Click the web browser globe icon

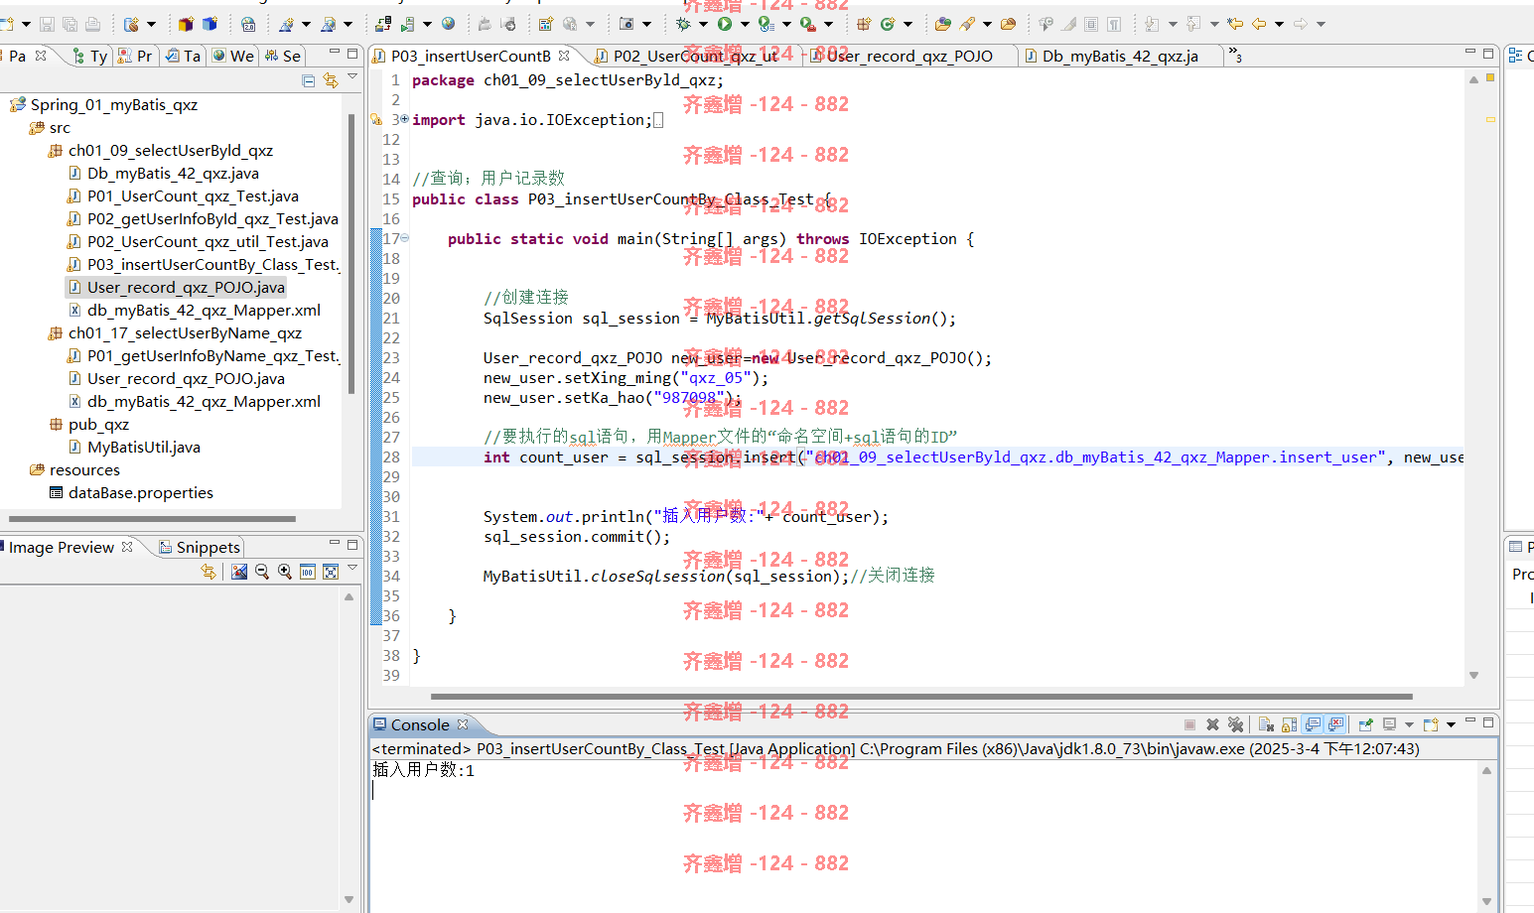click(x=448, y=23)
